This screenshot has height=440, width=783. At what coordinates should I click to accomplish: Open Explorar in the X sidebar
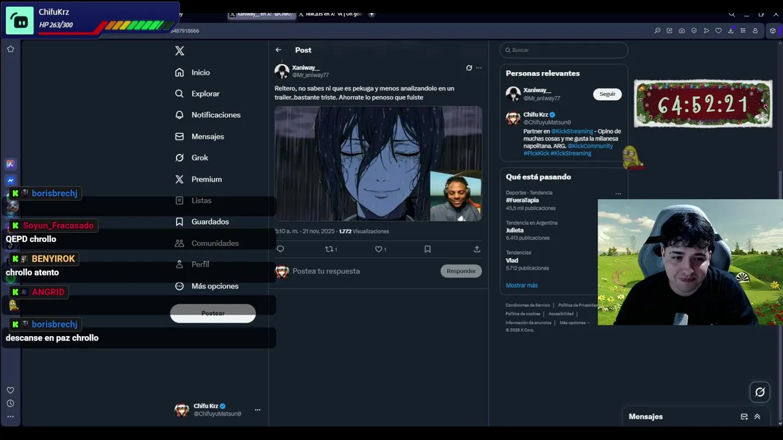pyautogui.click(x=197, y=94)
